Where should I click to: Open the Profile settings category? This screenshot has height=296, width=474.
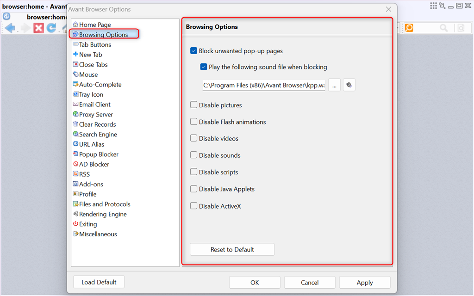click(85, 194)
